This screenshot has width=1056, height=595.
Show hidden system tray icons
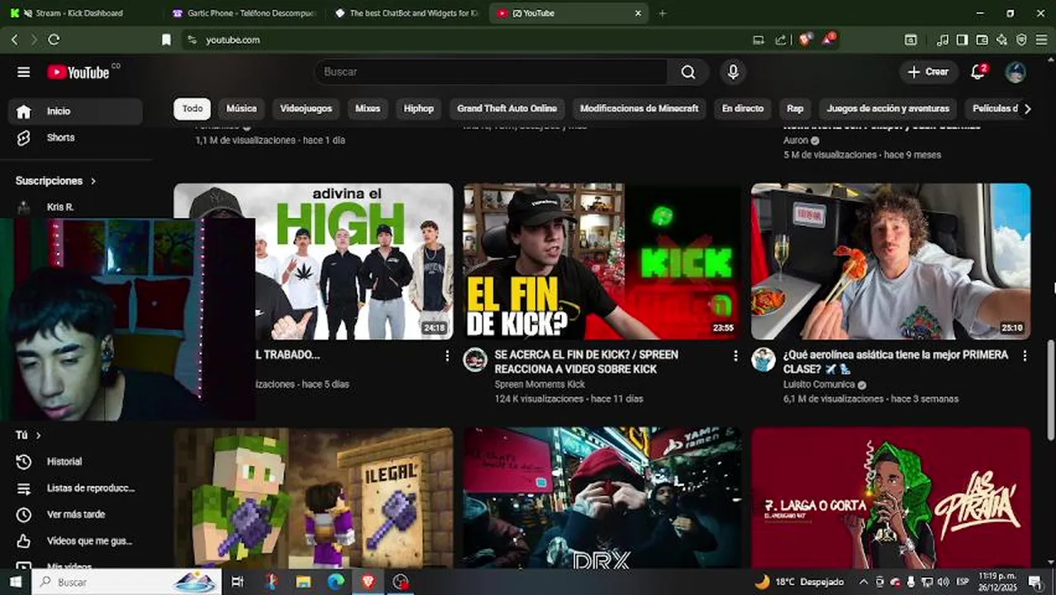863,582
